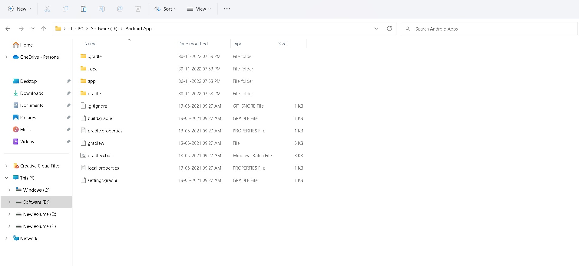Open the See more ellipsis menu
Image resolution: width=579 pixels, height=266 pixels.
[227, 9]
